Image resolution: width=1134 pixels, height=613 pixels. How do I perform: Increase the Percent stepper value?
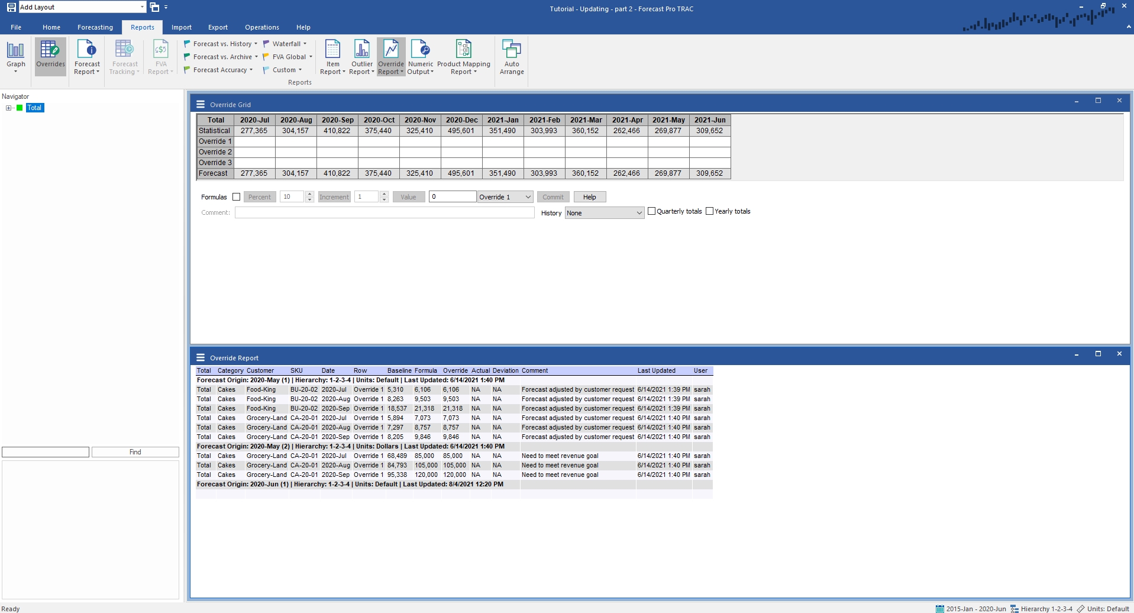(309, 194)
